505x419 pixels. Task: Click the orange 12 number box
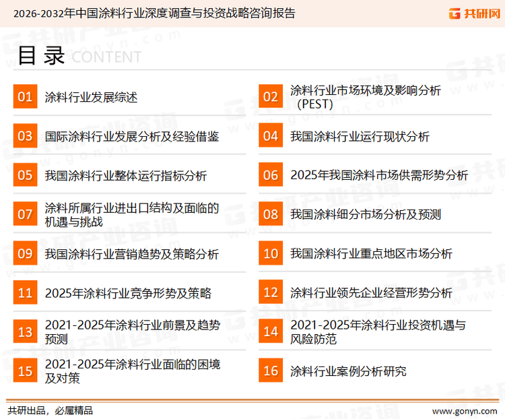[x=271, y=292]
